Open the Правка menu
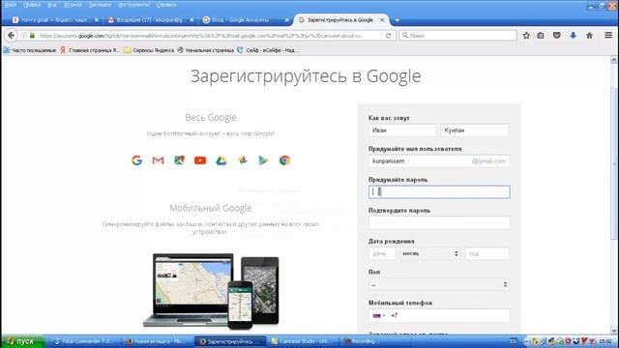 (x=32, y=5)
